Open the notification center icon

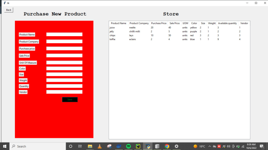point(262,146)
